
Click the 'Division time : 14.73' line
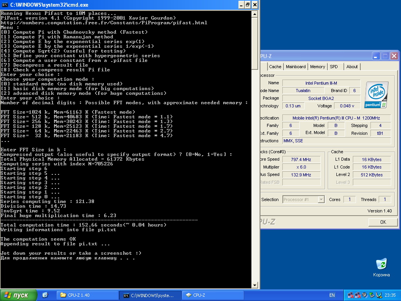pos(33,206)
